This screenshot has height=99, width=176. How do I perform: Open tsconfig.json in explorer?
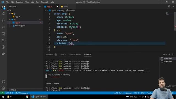click(20, 26)
